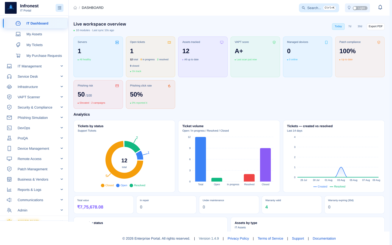Click DASHBOARD breadcrumb text

93,8
